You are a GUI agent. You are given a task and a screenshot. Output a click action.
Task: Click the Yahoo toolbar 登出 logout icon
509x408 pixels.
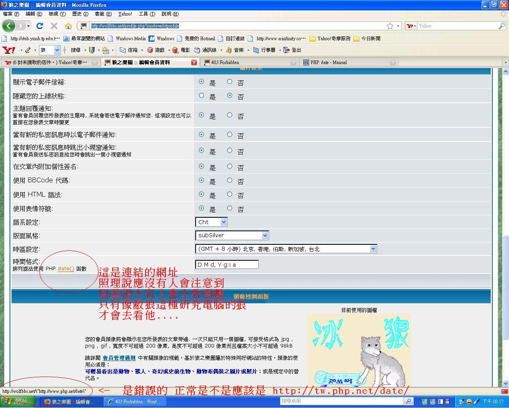[286, 50]
